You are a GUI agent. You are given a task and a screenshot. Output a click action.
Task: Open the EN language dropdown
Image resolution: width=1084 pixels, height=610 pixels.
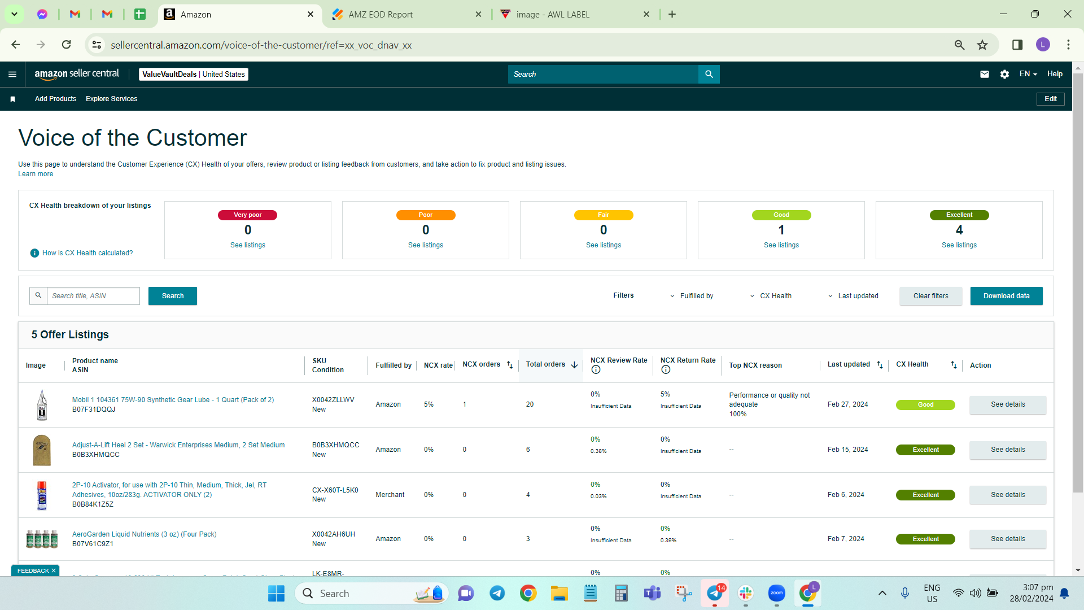pos(1028,74)
